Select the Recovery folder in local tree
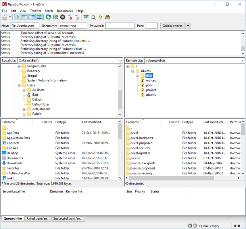This screenshot has height=229, width=246. click(34, 71)
